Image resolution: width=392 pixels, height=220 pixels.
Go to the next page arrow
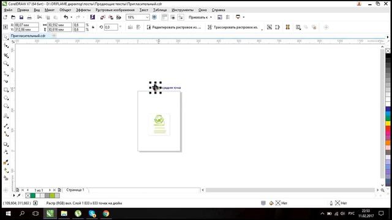[50, 190]
